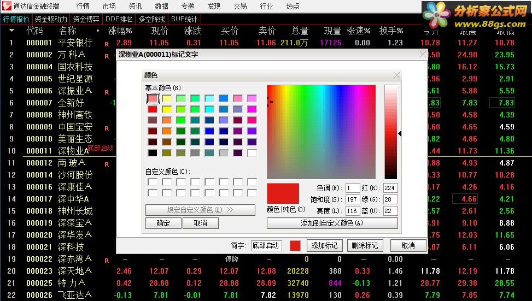
Task: Click the luminance slider arrow marker
Action: coord(400,133)
